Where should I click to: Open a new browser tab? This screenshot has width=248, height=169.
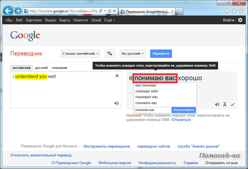[x=179, y=11]
